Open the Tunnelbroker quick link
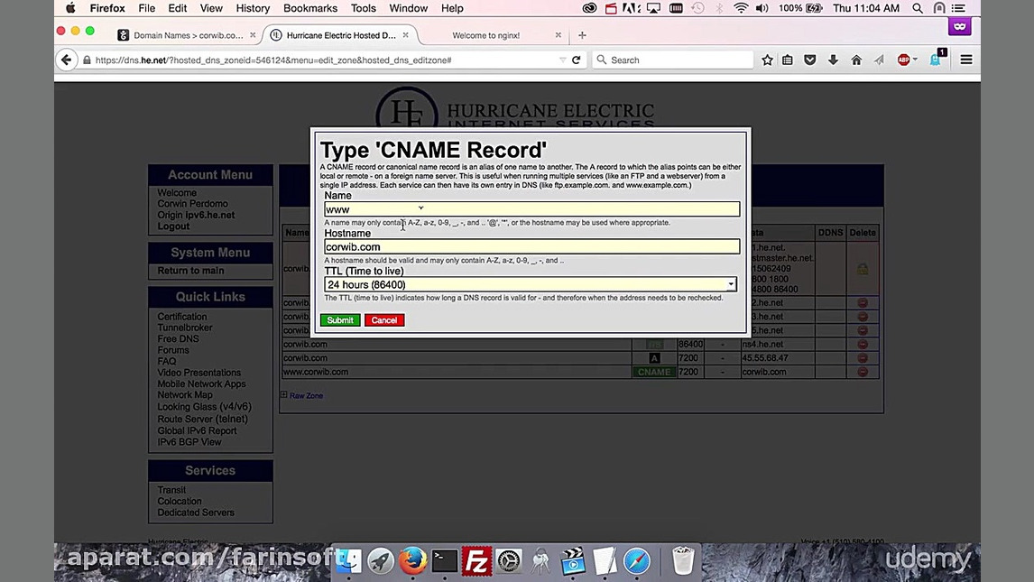Screen dimensions: 1034x582 pyautogui.click(x=185, y=328)
